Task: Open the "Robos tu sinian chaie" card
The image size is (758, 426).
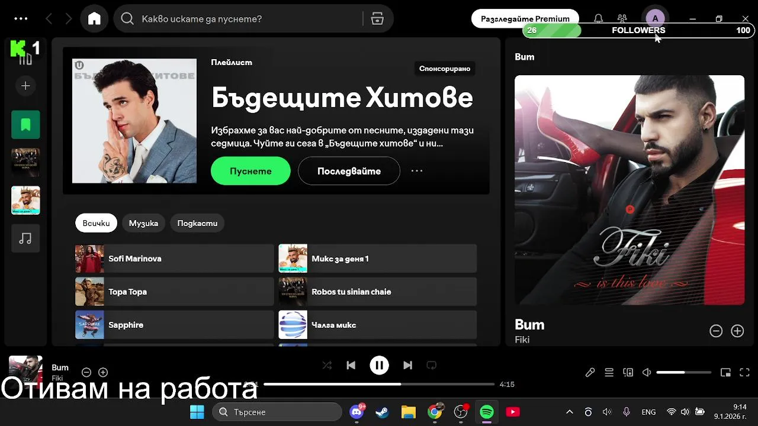Action: tap(377, 292)
